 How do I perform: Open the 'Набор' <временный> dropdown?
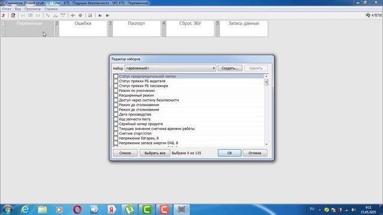pyautogui.click(x=170, y=68)
